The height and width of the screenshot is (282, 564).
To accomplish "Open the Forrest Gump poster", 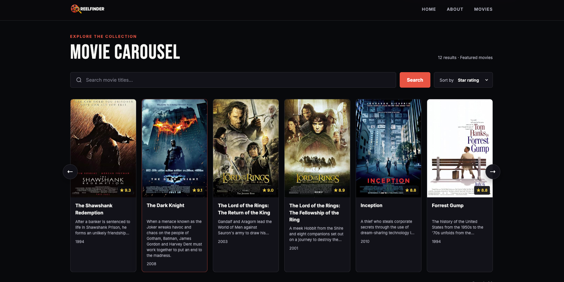I will point(460,148).
